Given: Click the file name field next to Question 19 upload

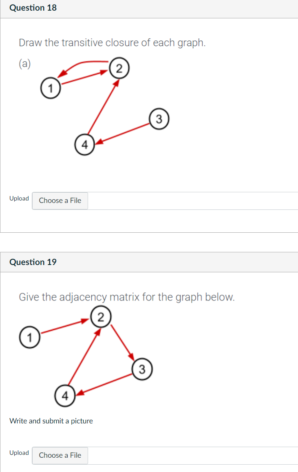Looking at the screenshot, I should [x=192, y=455].
